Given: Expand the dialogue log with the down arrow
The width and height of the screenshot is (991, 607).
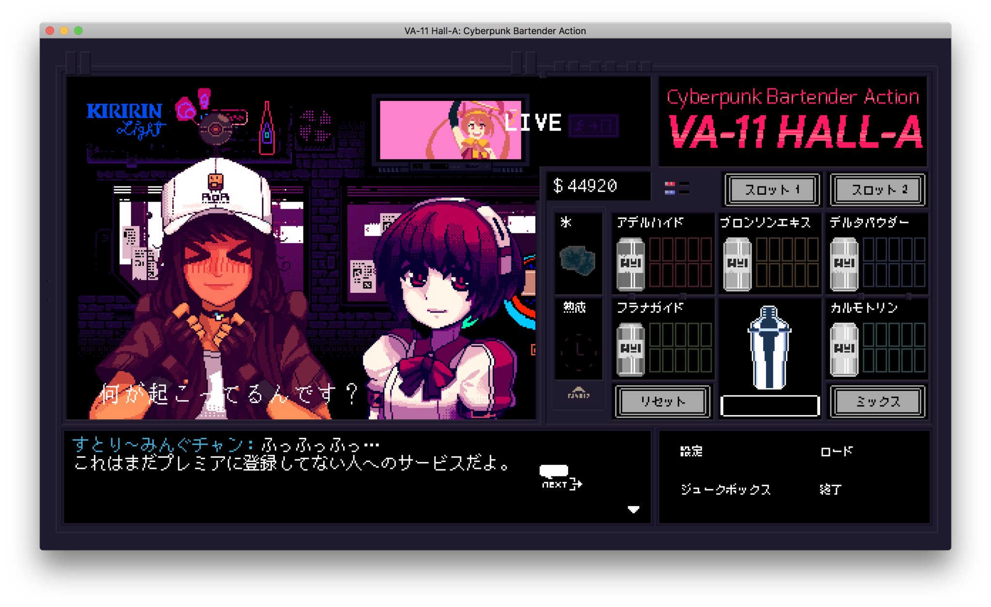Looking at the screenshot, I should point(634,508).
